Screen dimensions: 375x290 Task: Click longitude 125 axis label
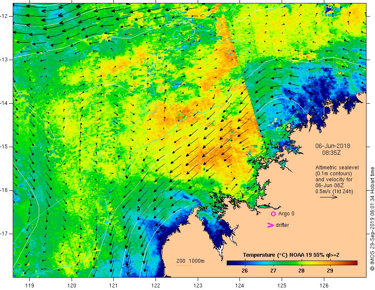click(x=282, y=285)
